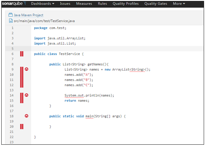Click the underlined main method name
The height and width of the screenshot is (146, 205).
[x=89, y=116]
